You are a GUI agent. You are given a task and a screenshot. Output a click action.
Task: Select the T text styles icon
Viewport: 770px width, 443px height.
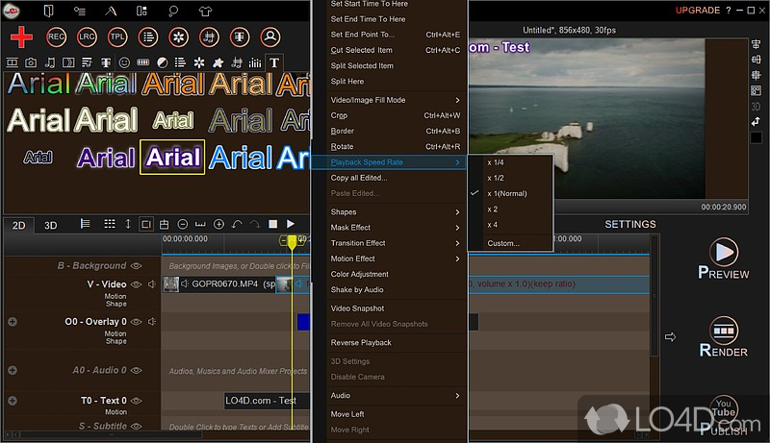274,62
